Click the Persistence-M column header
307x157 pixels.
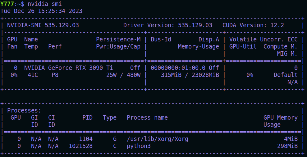[118, 39]
